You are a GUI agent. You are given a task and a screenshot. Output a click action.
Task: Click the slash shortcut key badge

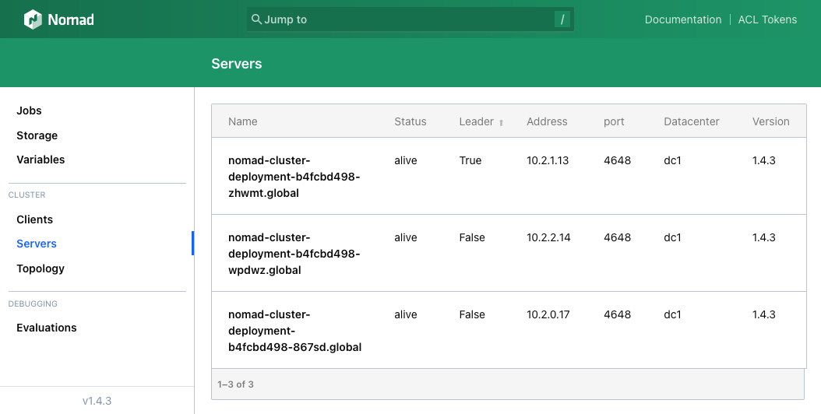coord(562,19)
